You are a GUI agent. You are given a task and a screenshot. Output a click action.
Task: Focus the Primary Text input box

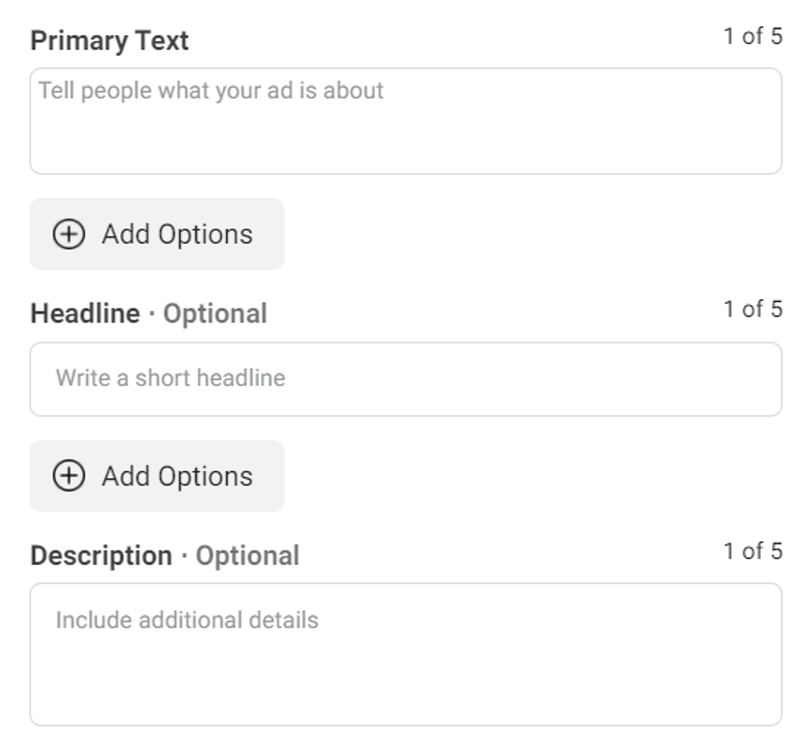coord(405,121)
